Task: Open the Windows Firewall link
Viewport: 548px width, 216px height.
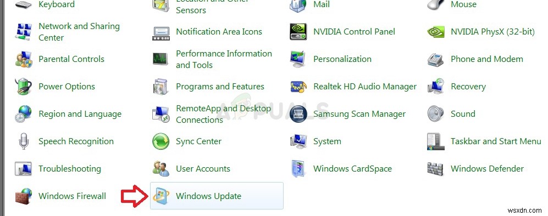Action: 72,196
